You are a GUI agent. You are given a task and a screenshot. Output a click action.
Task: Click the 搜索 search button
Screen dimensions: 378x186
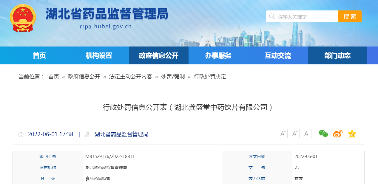tap(349, 16)
